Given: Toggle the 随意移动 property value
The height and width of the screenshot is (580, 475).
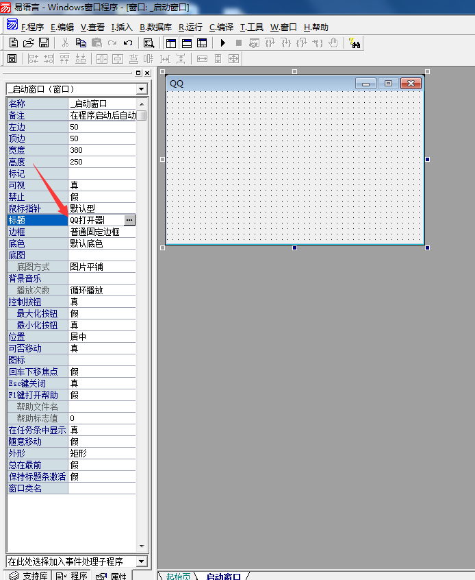Looking at the screenshot, I should [x=102, y=442].
